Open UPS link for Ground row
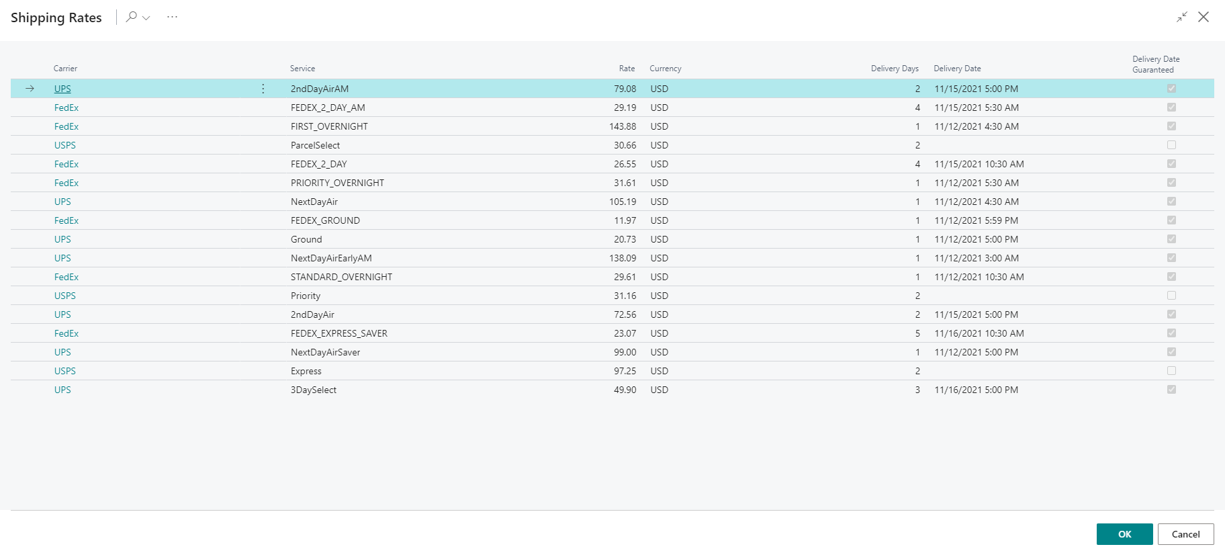 coord(62,239)
